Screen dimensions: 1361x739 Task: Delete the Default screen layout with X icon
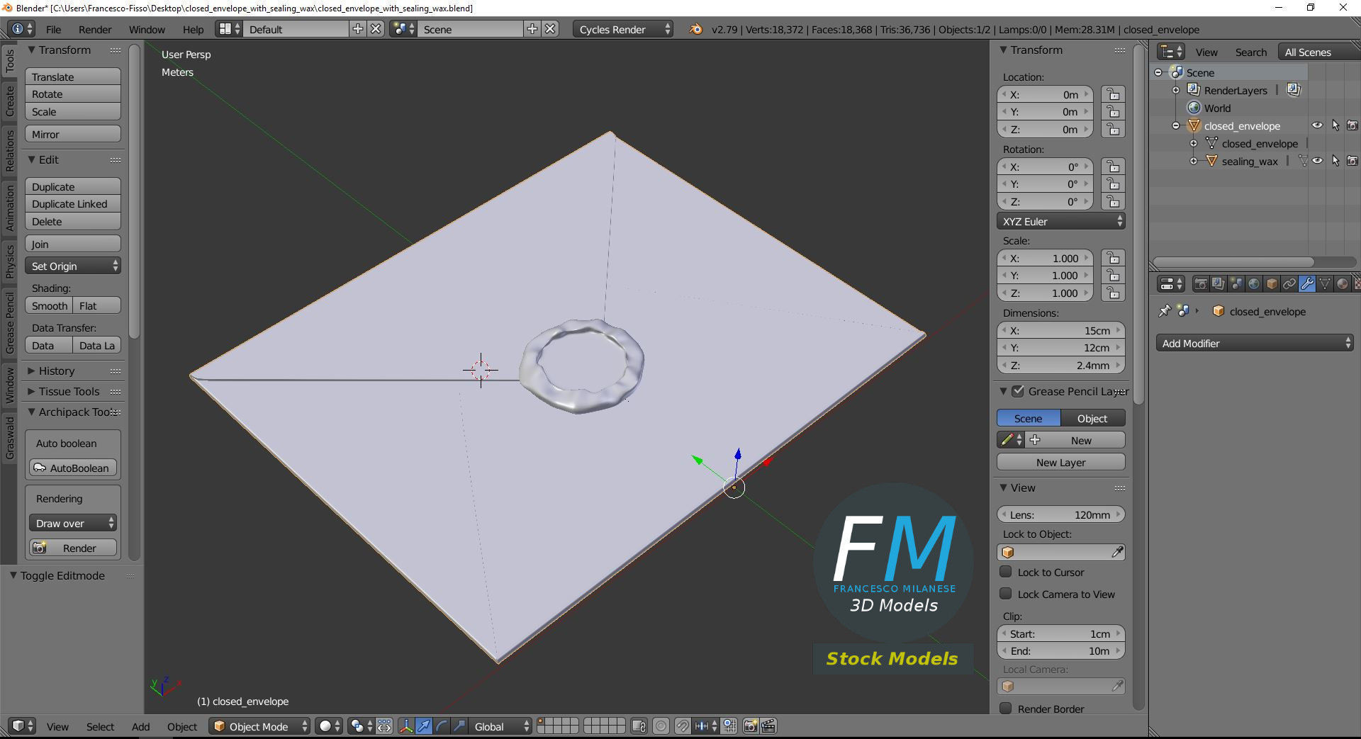coord(376,29)
